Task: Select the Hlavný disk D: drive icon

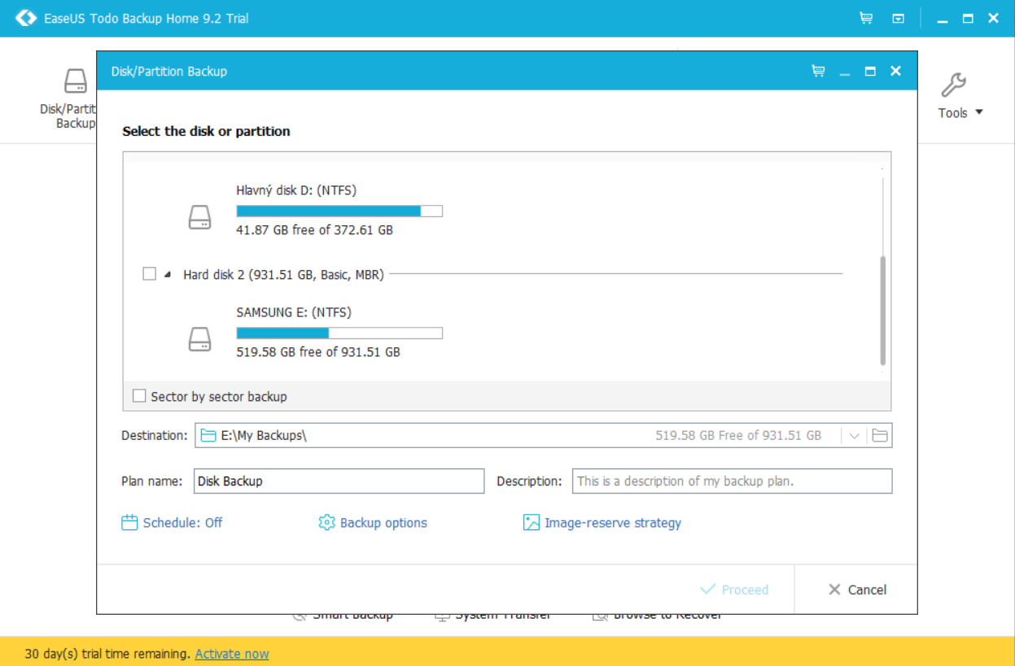Action: pyautogui.click(x=199, y=217)
